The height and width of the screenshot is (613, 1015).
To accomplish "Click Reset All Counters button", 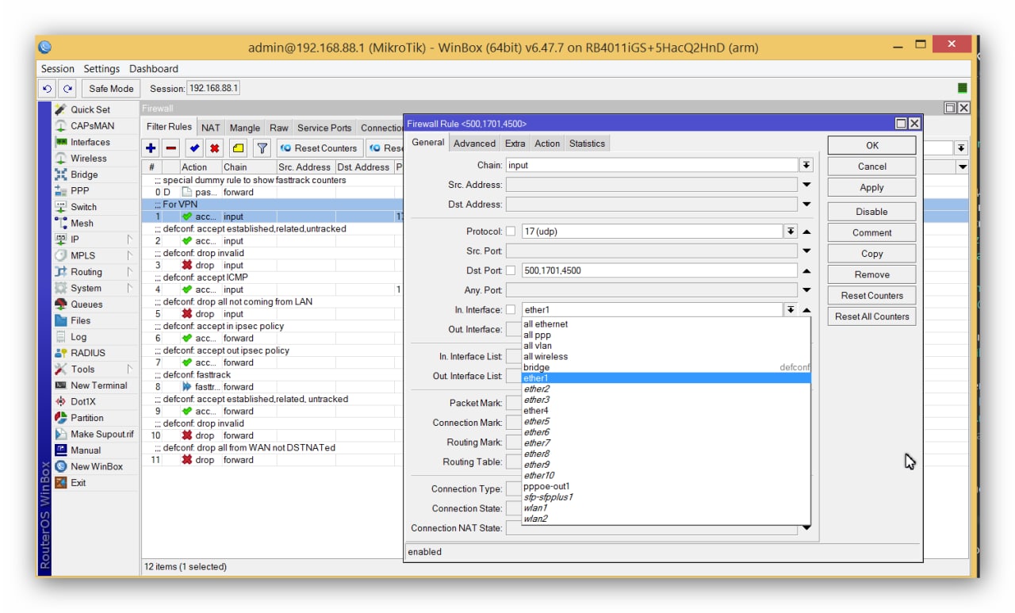I will click(871, 316).
